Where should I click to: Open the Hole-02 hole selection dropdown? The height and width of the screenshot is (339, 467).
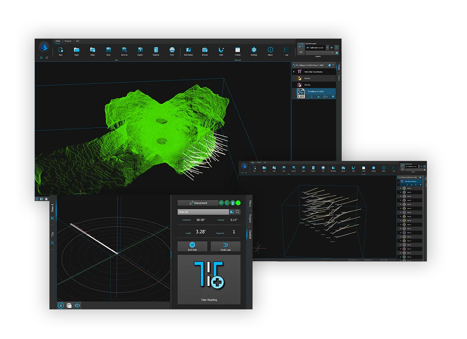228,212
